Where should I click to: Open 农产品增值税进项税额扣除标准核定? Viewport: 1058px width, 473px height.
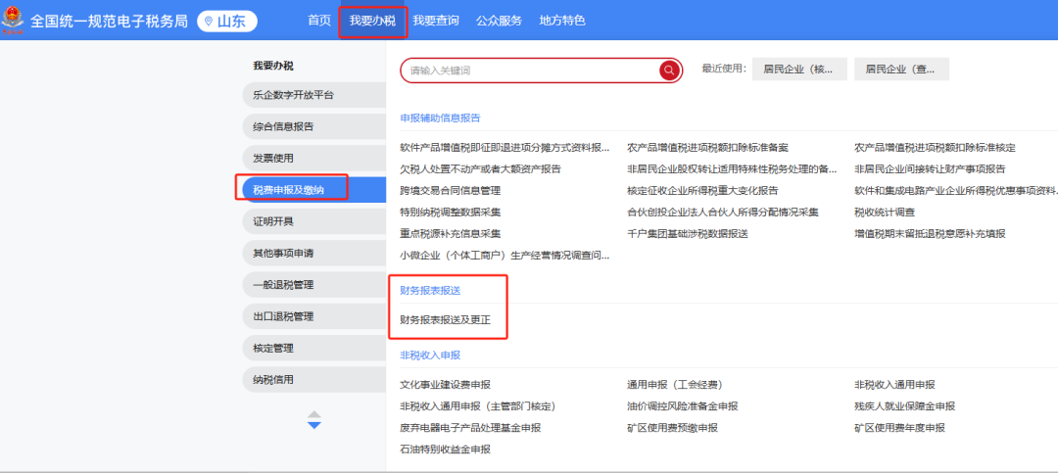[x=935, y=147]
